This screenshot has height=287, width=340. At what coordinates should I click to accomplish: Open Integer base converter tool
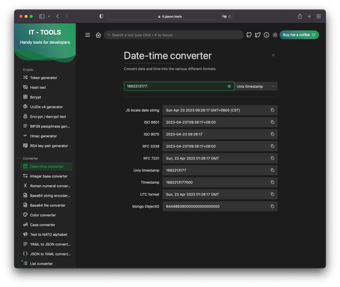[x=46, y=176]
